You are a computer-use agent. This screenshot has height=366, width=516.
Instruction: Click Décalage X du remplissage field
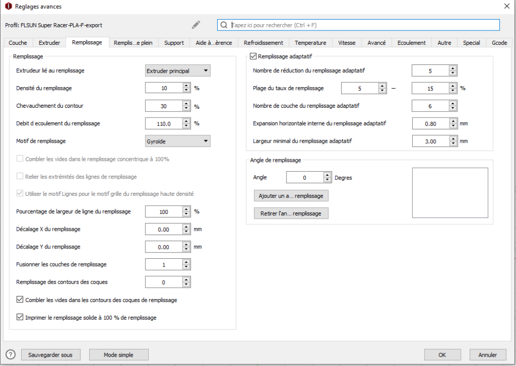pyautogui.click(x=164, y=229)
